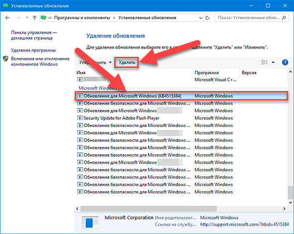Screen dimensions: 294x234
Task: Click 'Microsoft Windows' program cell of Flash Player row
Action: pos(214,118)
